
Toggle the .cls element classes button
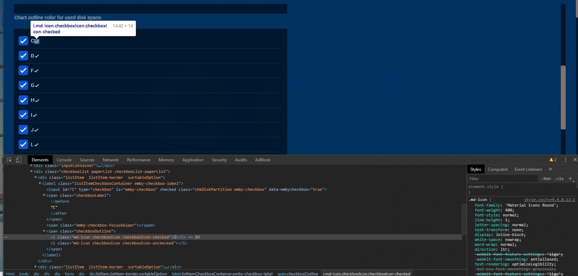click(x=559, y=179)
